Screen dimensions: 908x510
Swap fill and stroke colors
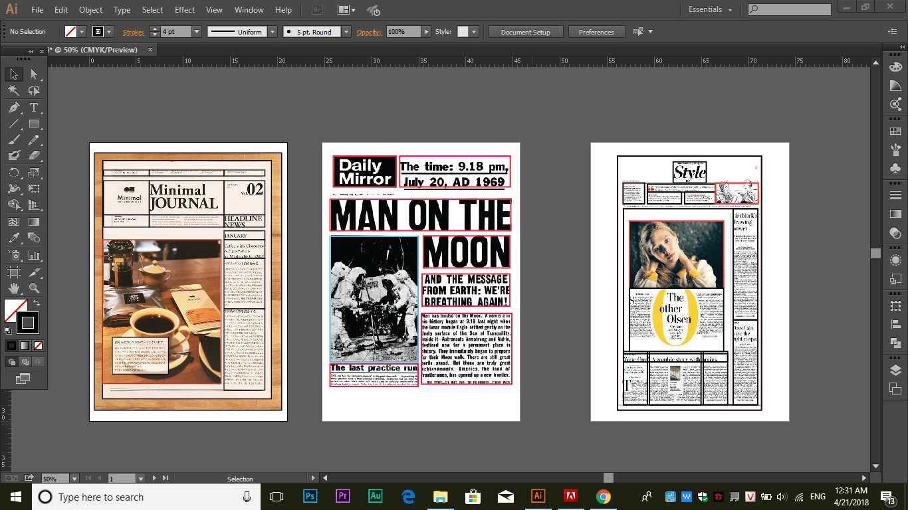coord(37,303)
